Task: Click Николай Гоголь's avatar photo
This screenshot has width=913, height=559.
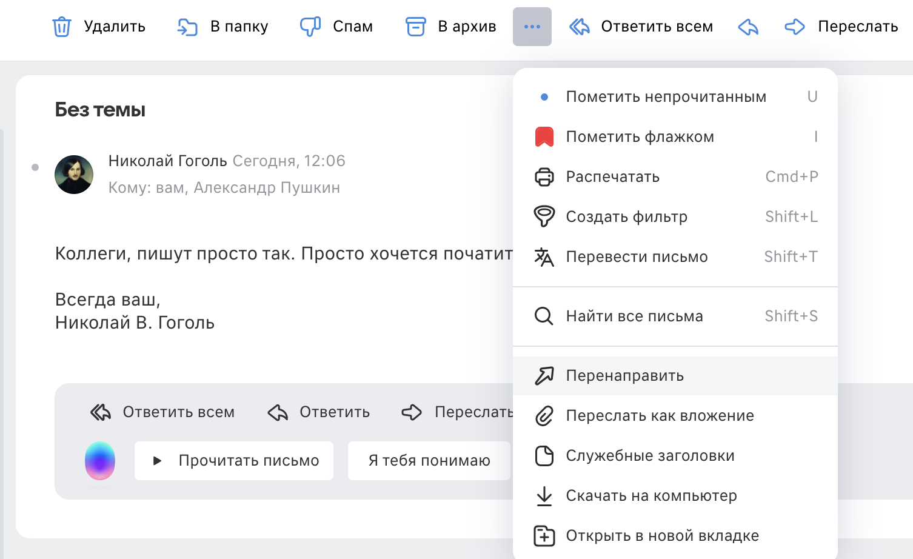Action: click(74, 175)
